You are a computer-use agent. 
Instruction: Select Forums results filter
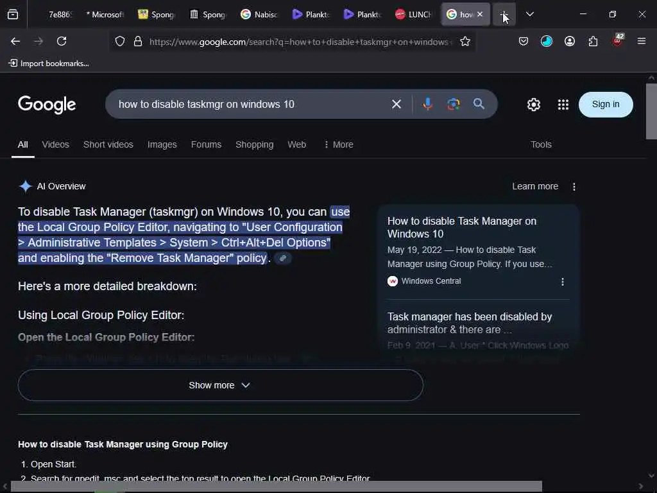click(206, 144)
